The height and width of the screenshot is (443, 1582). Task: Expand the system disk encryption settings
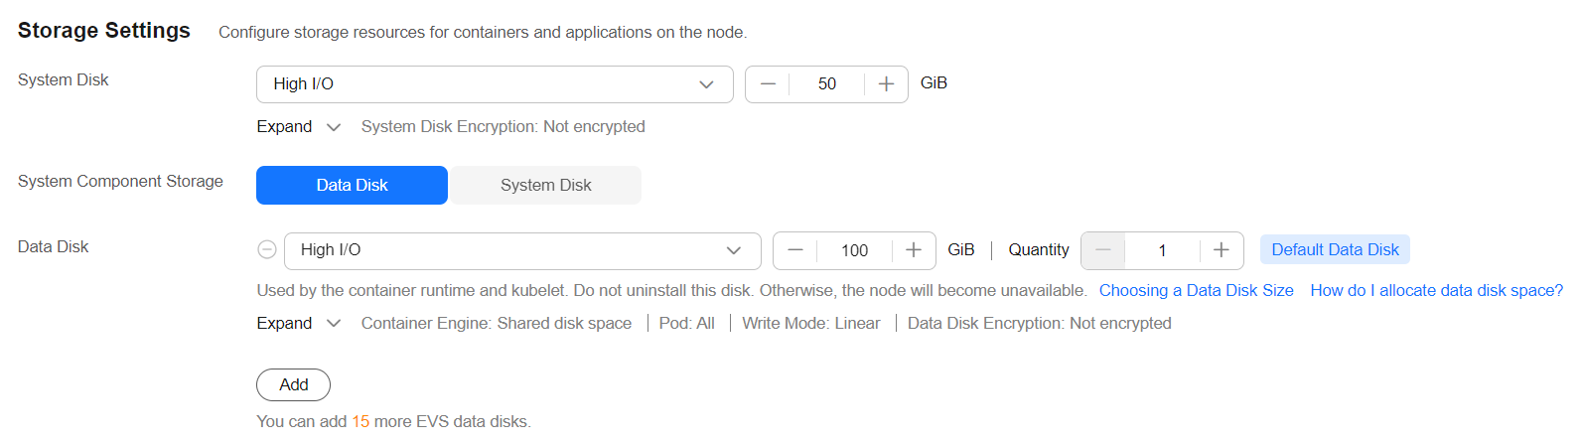(x=299, y=127)
